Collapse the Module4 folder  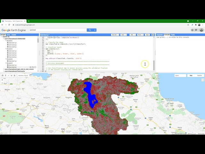click(x=6, y=59)
